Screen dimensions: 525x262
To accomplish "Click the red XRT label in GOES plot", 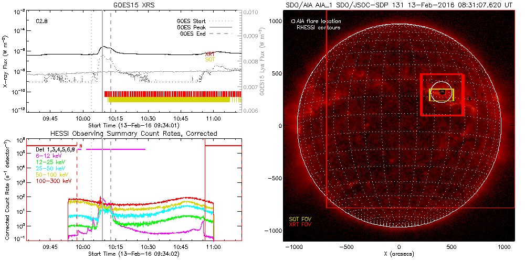I will point(209,54).
